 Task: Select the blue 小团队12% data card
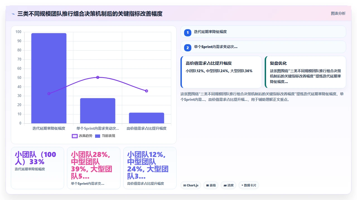[x=150, y=168]
